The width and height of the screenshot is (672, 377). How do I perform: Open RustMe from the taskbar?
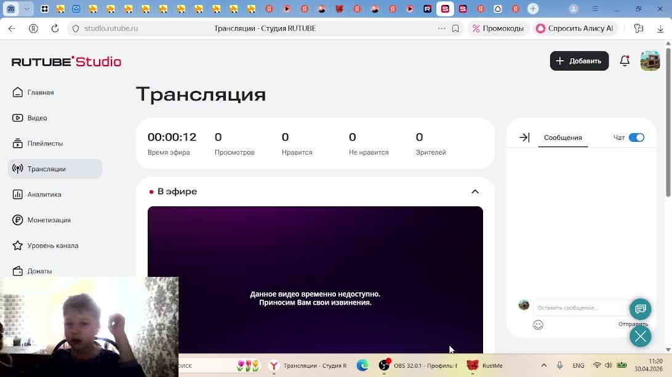tap(485, 365)
